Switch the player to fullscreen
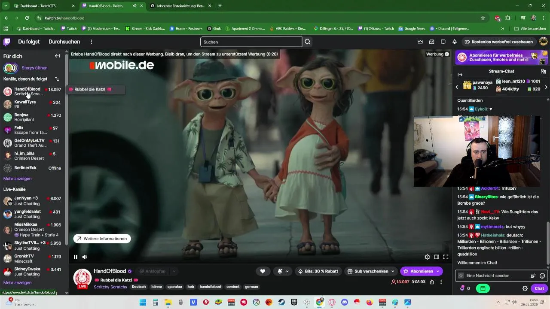 coord(446,257)
